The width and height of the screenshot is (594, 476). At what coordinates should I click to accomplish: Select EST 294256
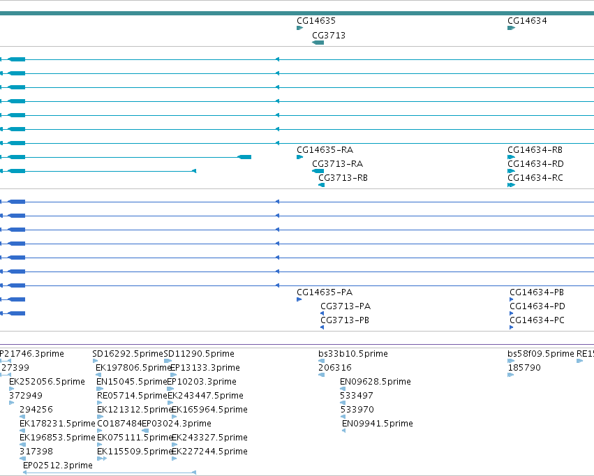point(36,410)
